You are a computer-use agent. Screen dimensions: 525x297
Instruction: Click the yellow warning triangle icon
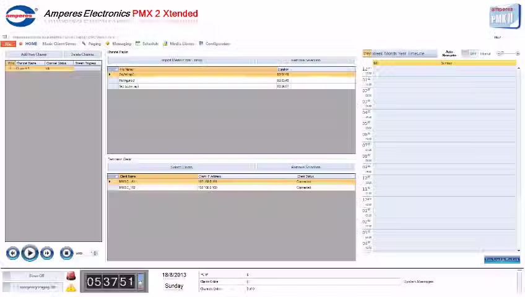pyautogui.click(x=71, y=287)
